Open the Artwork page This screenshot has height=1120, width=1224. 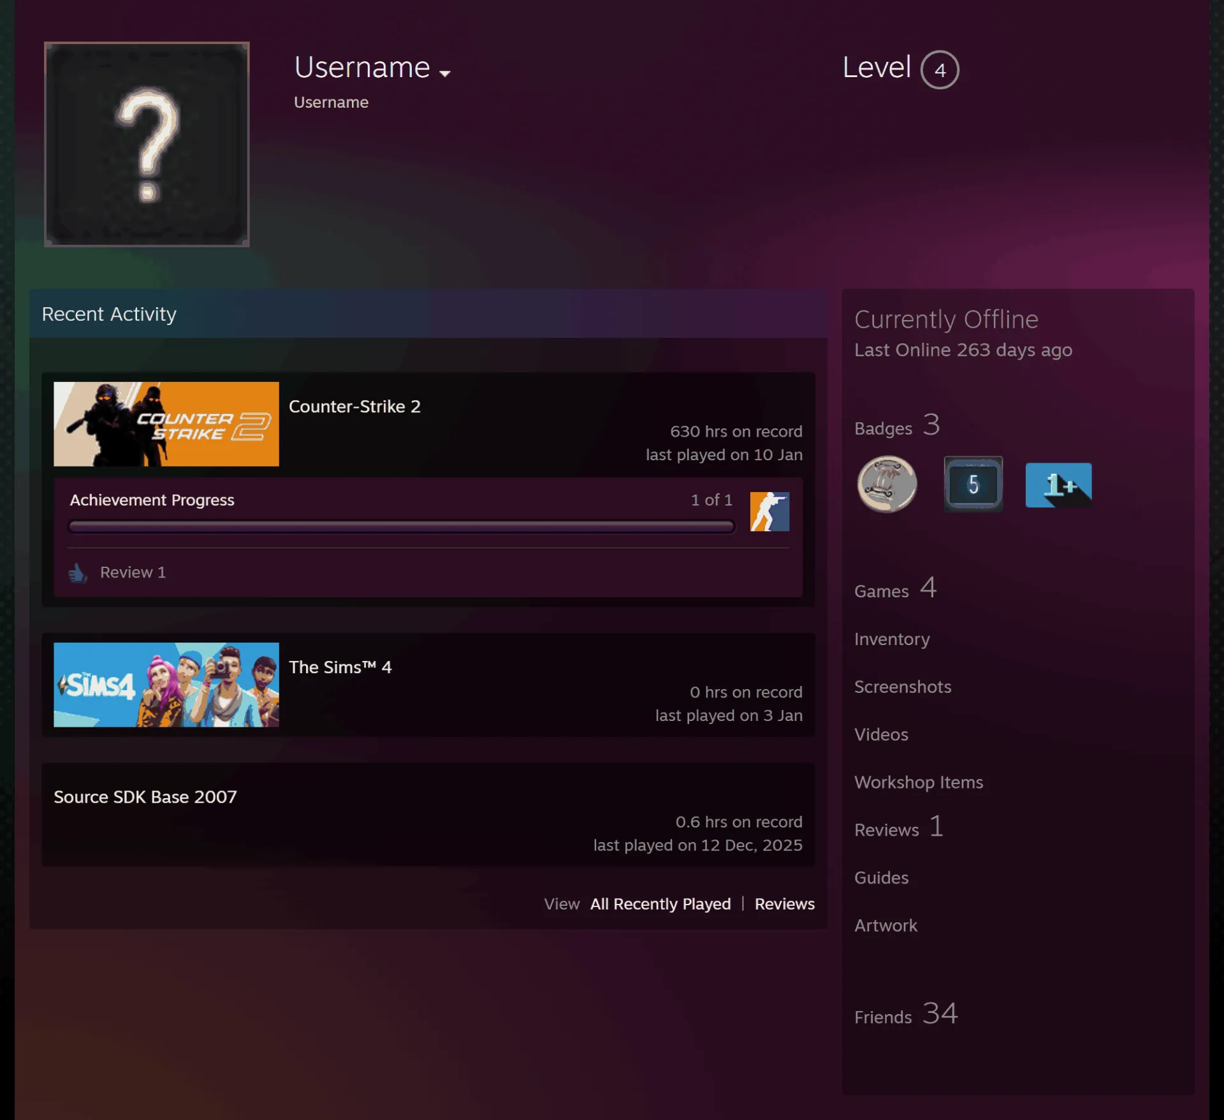(885, 926)
